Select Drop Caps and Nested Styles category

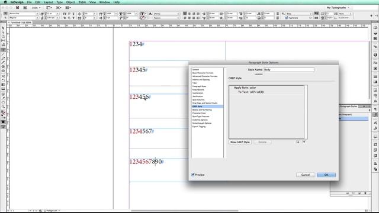coord(205,103)
